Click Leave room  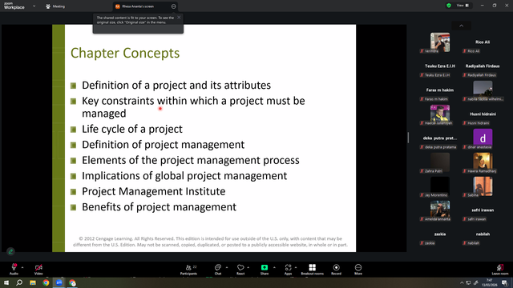pyautogui.click(x=500, y=270)
